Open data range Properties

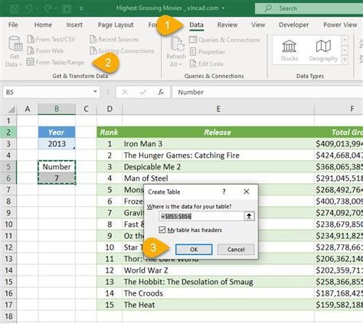pyautogui.click(x=208, y=52)
